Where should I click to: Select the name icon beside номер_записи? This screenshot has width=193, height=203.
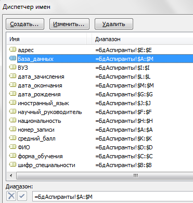click(12, 130)
